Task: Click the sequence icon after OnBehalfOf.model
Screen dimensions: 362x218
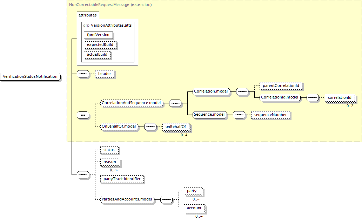Action: [150, 126]
